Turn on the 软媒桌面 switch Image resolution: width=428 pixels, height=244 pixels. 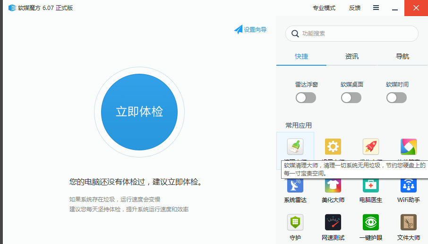(x=351, y=97)
